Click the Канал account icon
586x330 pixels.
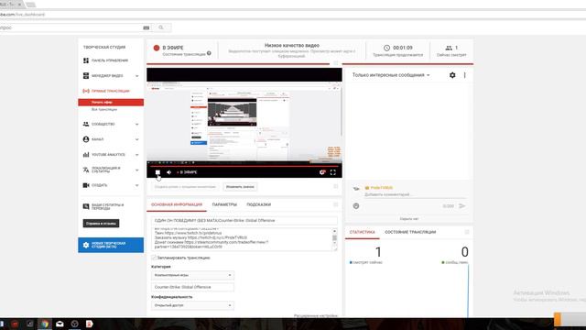tap(86, 139)
